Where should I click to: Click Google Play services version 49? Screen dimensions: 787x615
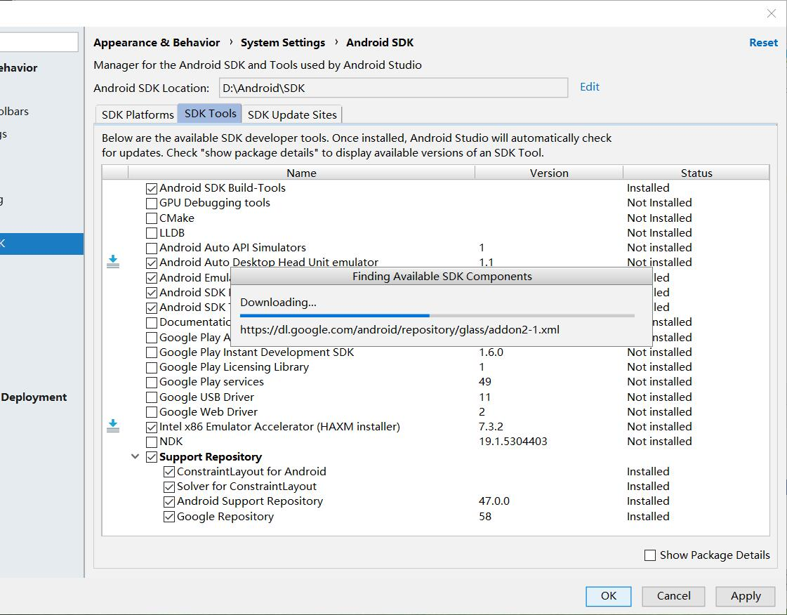(485, 382)
